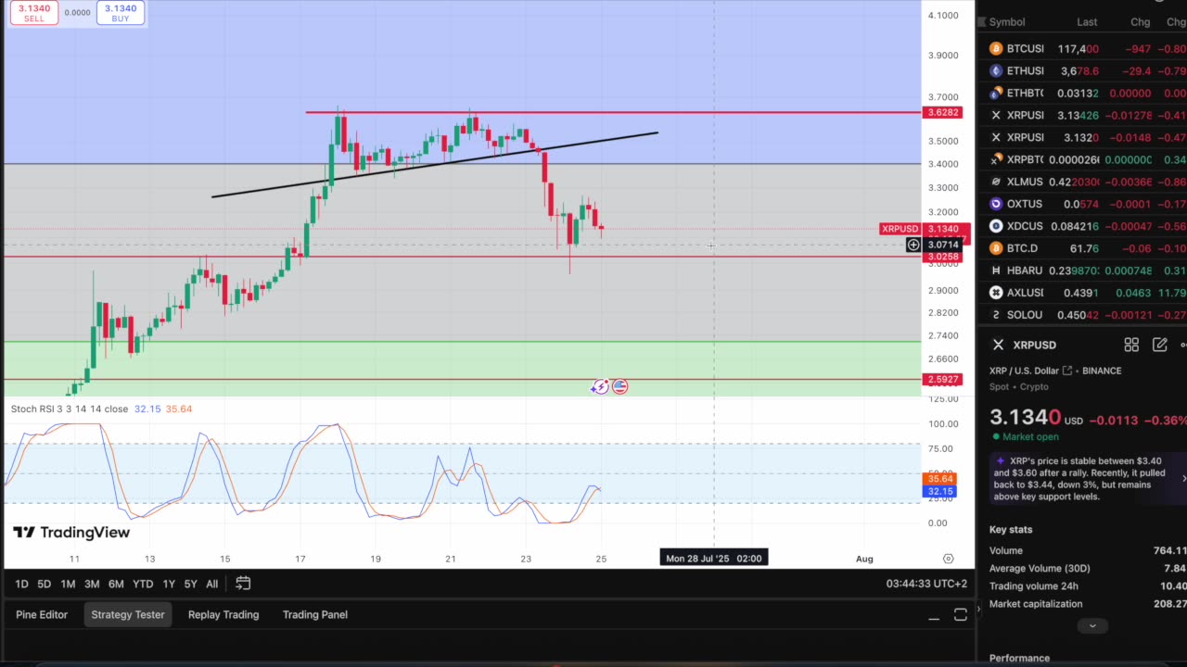The height and width of the screenshot is (667, 1187).
Task: Open the Trading Panel tab
Action: (315, 615)
